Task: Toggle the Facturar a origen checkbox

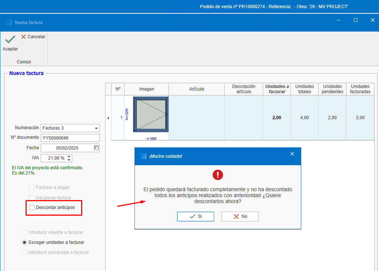Action: (x=32, y=187)
